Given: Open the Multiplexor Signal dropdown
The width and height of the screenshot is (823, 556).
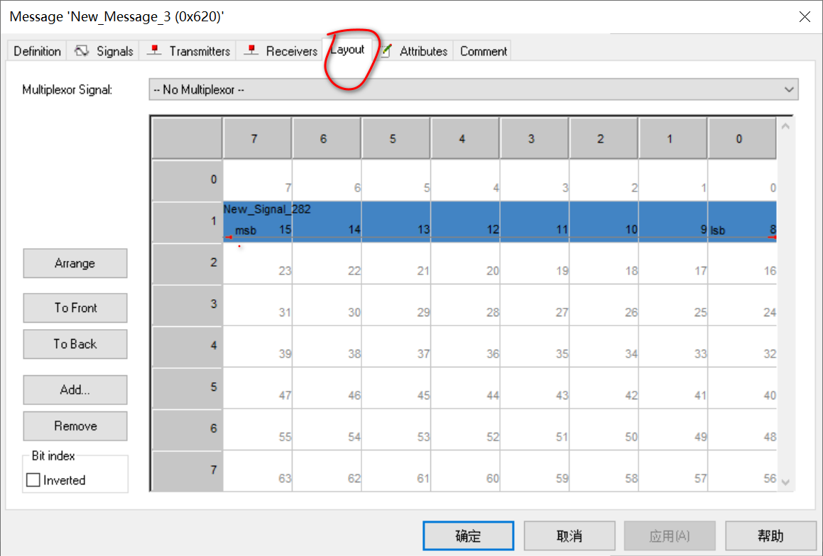Looking at the screenshot, I should [474, 89].
